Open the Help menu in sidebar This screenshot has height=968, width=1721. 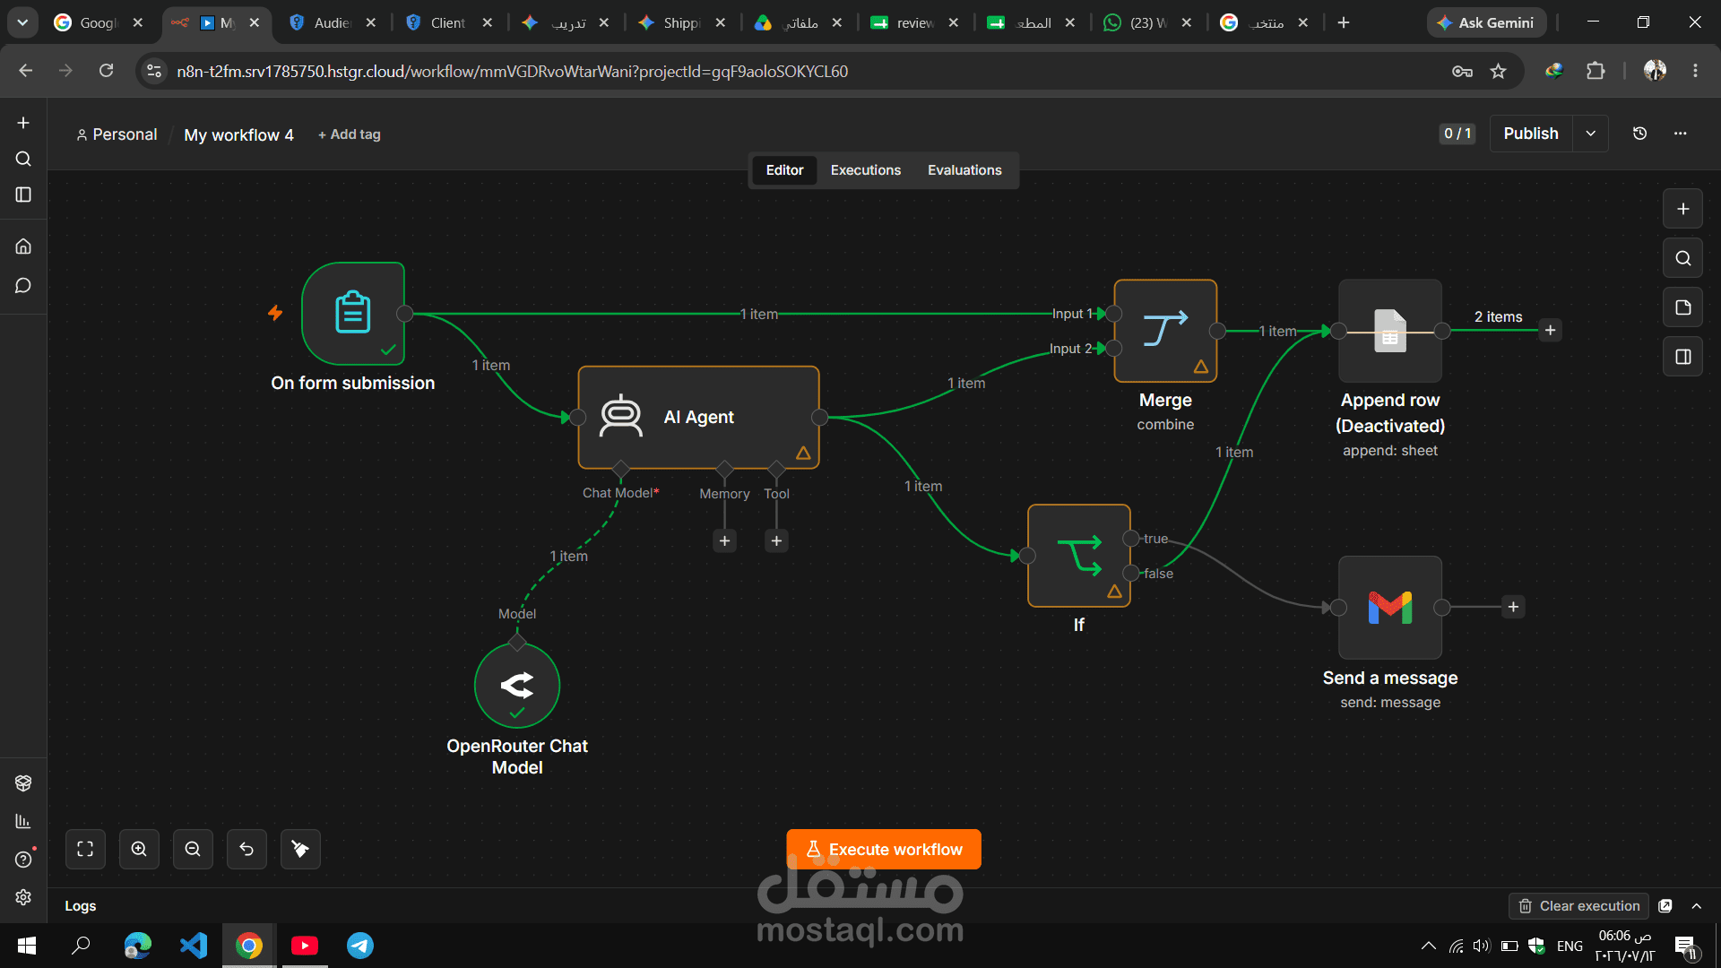pos(23,860)
